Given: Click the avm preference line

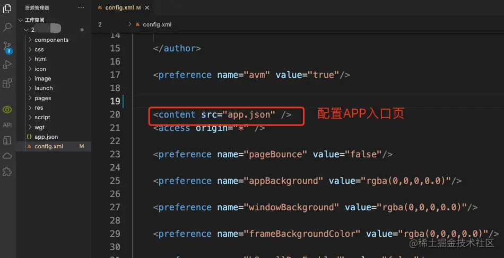Looking at the screenshot, I should (251, 75).
